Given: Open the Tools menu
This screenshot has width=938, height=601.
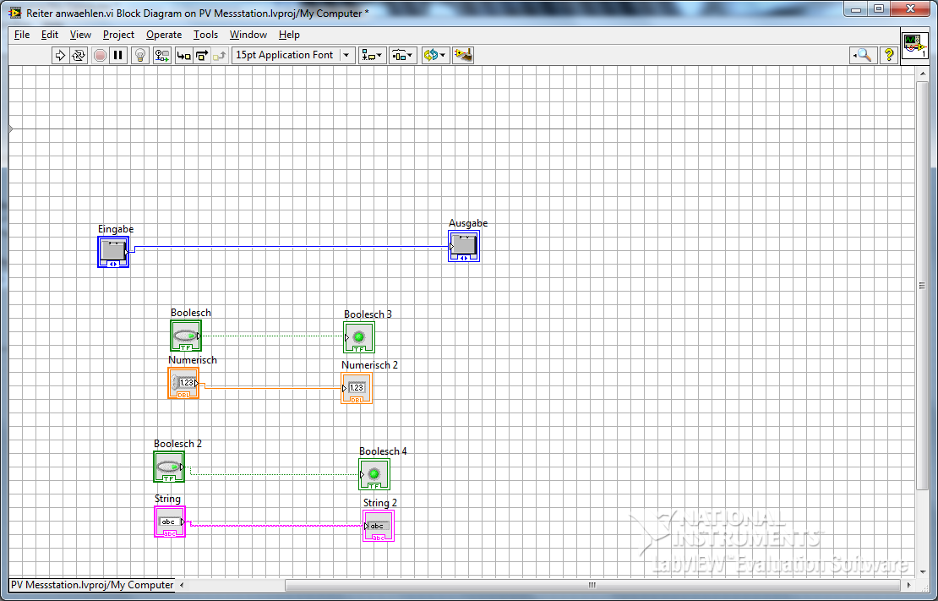Looking at the screenshot, I should (206, 35).
